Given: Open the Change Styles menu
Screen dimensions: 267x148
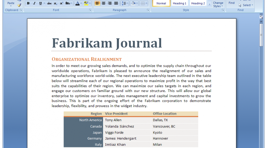Looking at the screenshot, I should (218, 4).
